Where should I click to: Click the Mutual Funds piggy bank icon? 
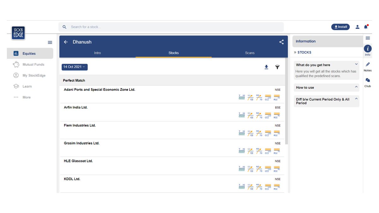click(16, 64)
